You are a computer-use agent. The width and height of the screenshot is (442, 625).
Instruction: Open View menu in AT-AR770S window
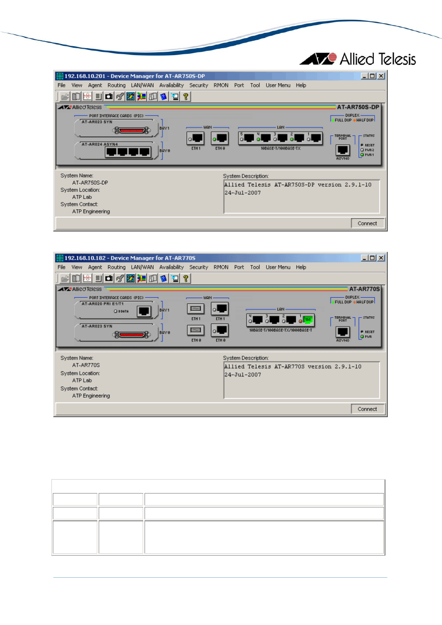77,268
